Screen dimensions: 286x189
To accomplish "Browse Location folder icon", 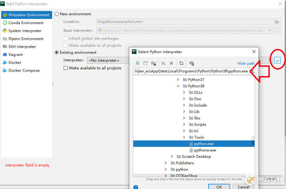I will [277, 22].
